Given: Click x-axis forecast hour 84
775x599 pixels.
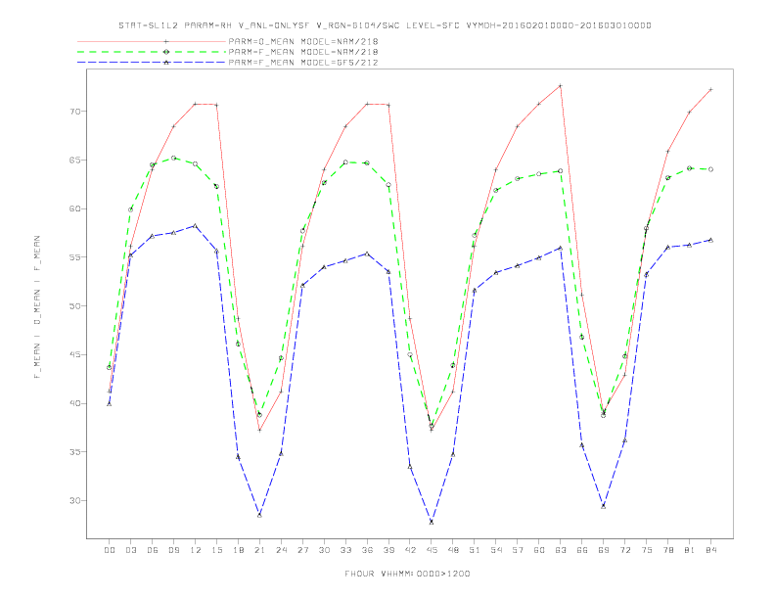Looking at the screenshot, I should [711, 550].
